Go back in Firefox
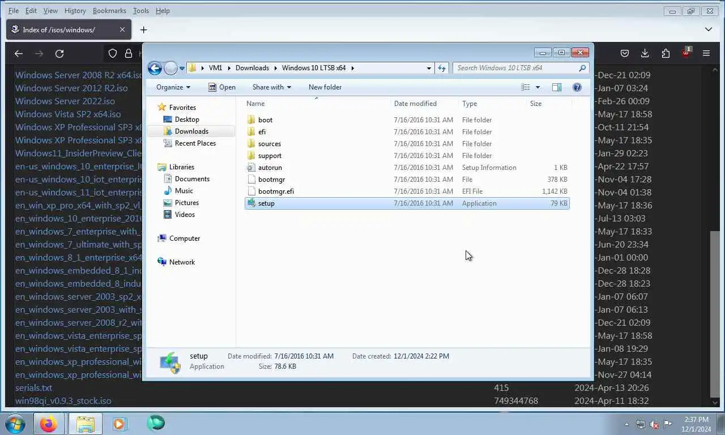The width and height of the screenshot is (725, 435). [x=19, y=53]
